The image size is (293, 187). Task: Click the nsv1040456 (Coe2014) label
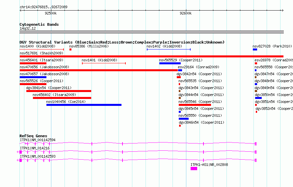(66, 102)
